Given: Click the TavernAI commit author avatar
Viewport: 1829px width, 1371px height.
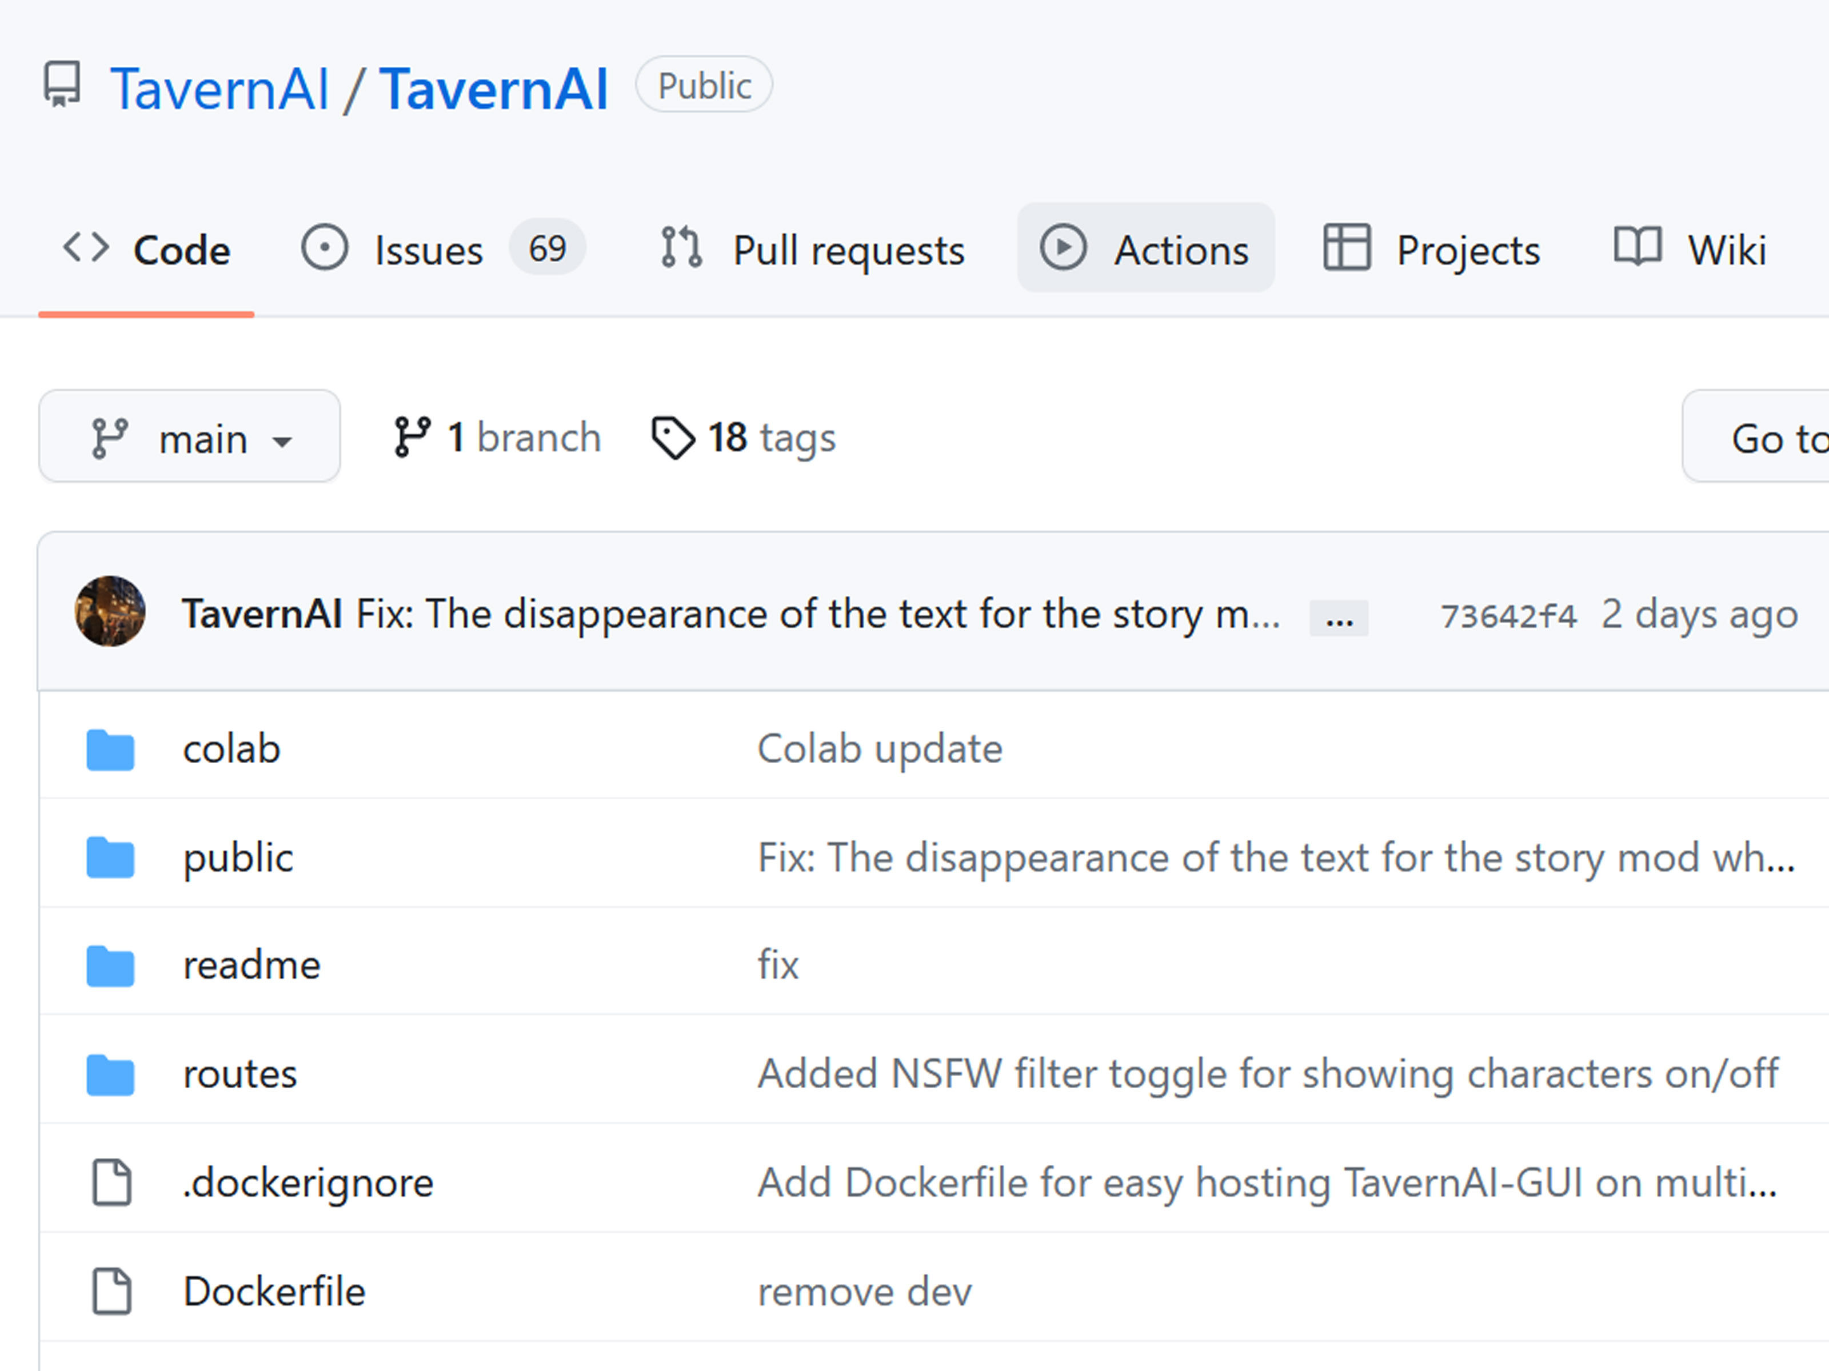Looking at the screenshot, I should pyautogui.click(x=110, y=612).
